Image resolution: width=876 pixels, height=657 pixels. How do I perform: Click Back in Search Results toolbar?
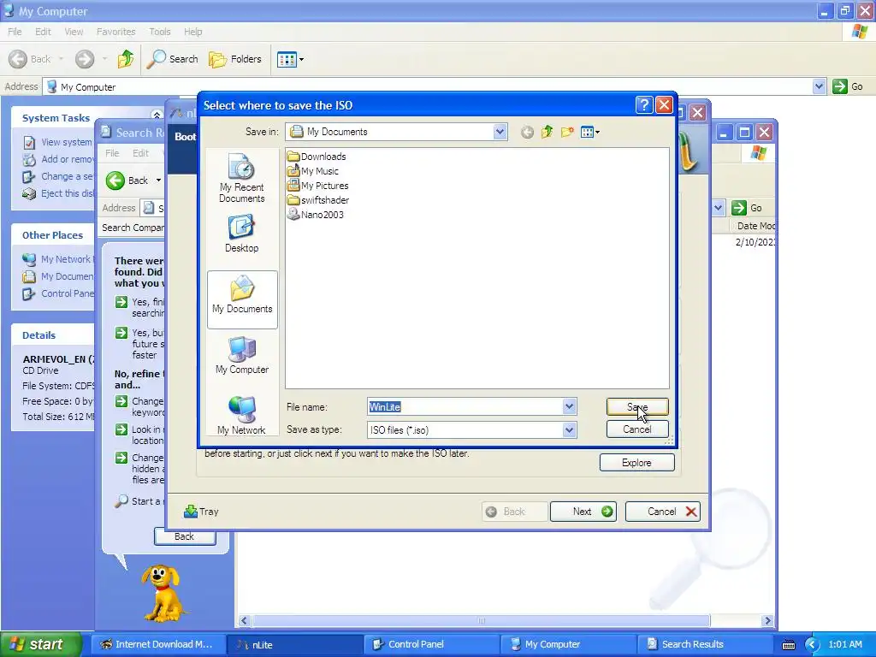pos(128,180)
